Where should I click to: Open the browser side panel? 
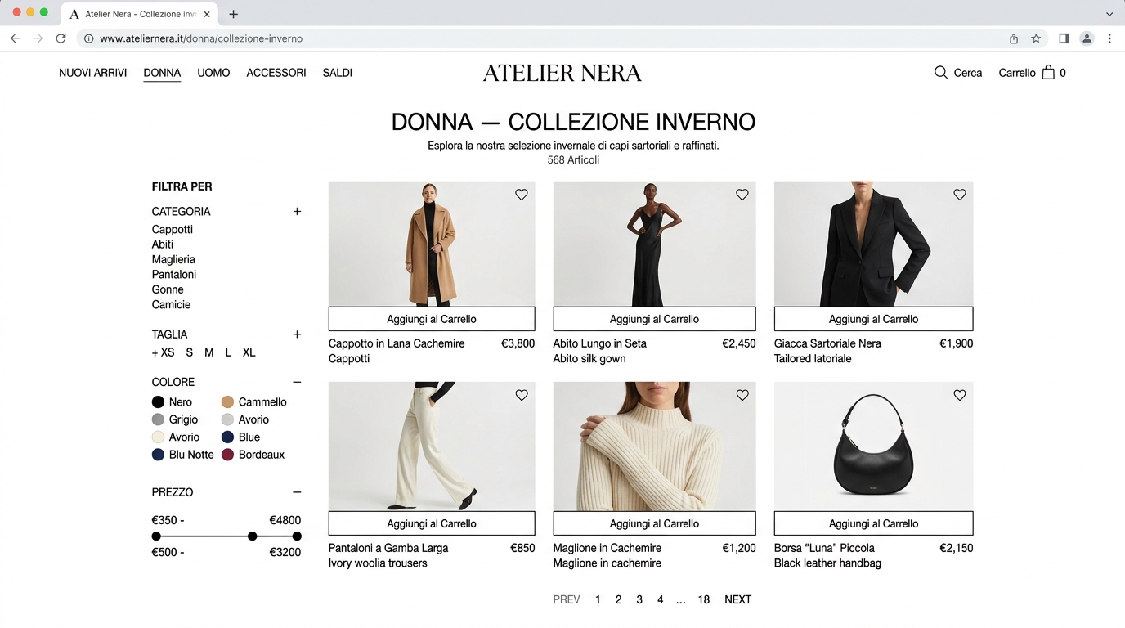click(1064, 38)
